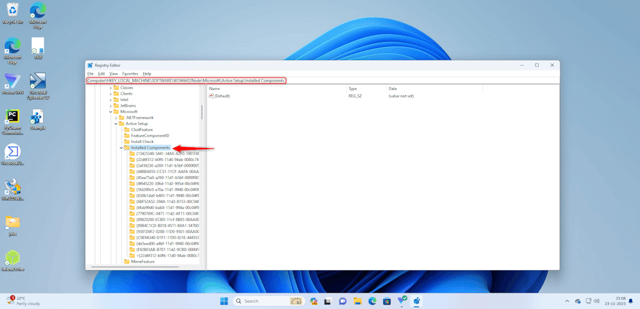Image resolution: width=640 pixels, height=309 pixels.
Task: Select the FeatureComponentID key
Action: click(150, 135)
